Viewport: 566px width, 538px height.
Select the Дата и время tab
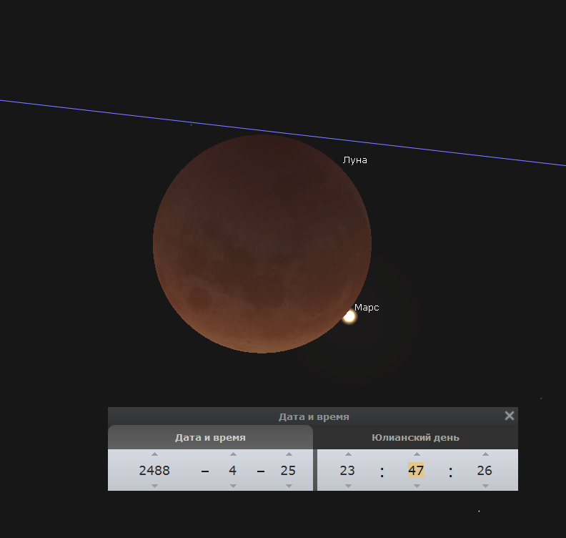[210, 438]
